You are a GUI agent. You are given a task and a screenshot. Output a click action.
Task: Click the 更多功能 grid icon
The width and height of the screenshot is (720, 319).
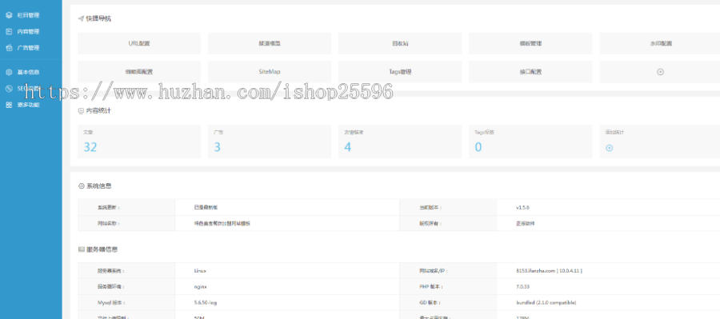tap(9, 105)
